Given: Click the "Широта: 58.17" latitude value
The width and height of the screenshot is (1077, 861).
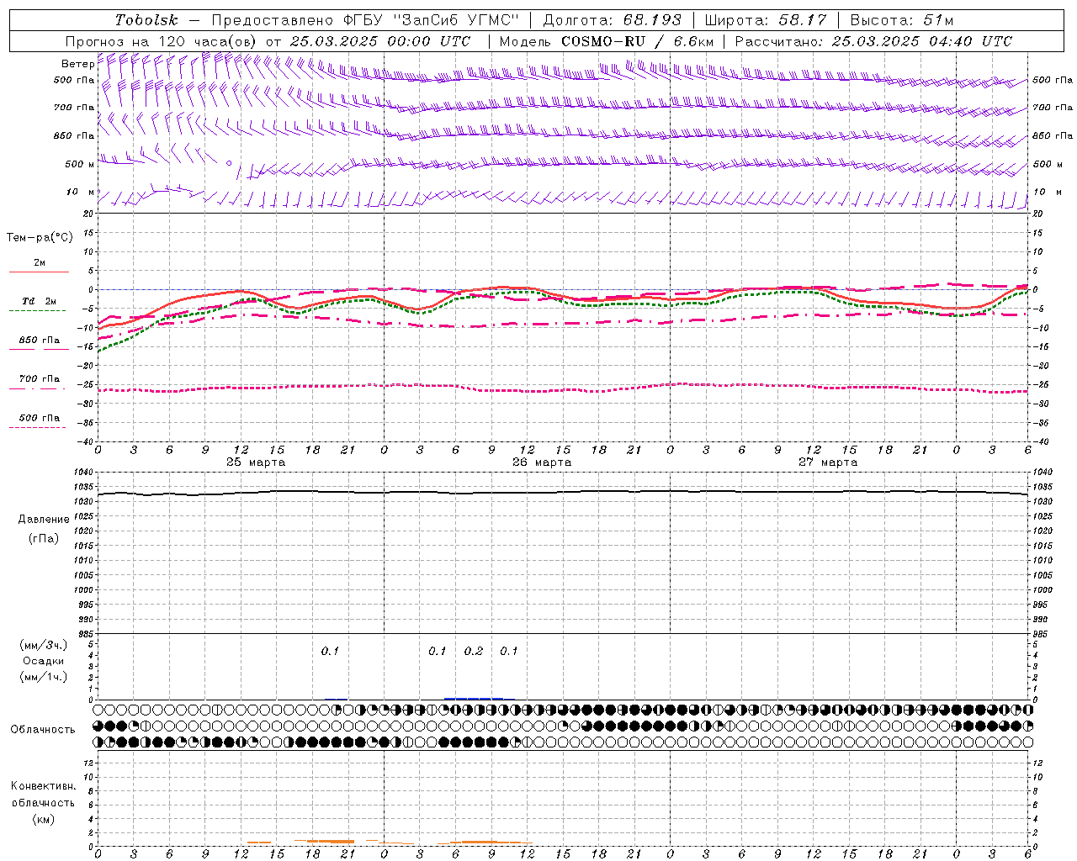Looking at the screenshot, I should coord(766,20).
